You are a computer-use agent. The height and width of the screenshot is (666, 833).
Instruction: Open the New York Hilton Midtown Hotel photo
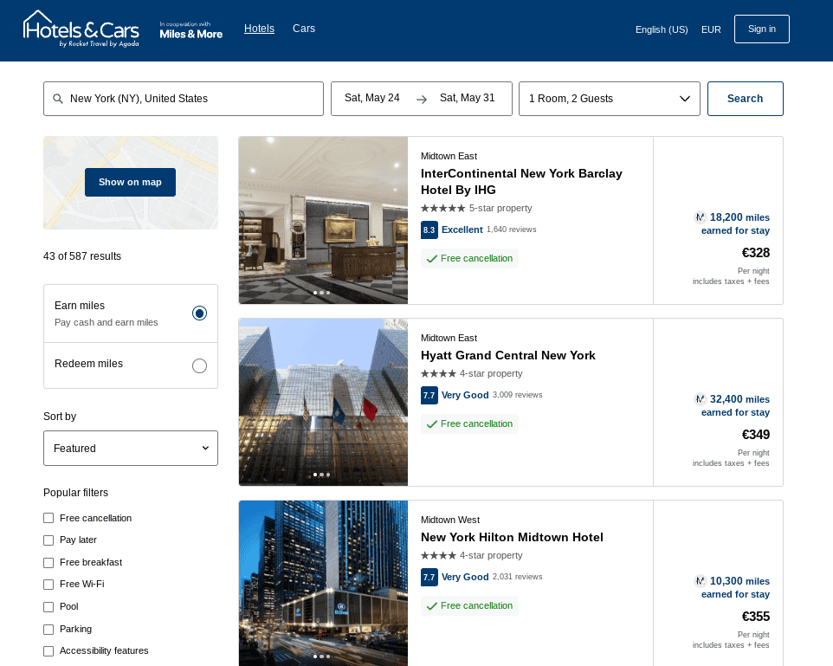point(323,582)
